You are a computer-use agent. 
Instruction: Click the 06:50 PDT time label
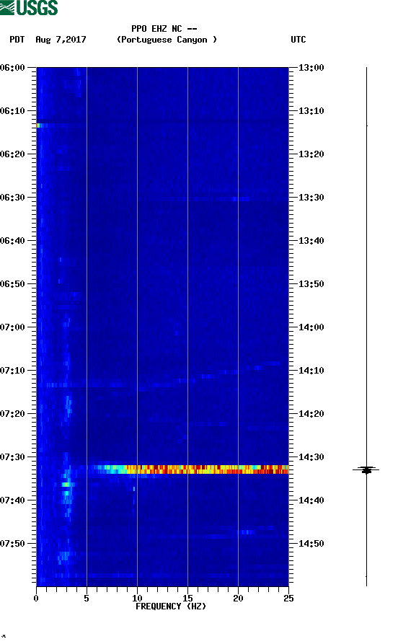[12, 284]
